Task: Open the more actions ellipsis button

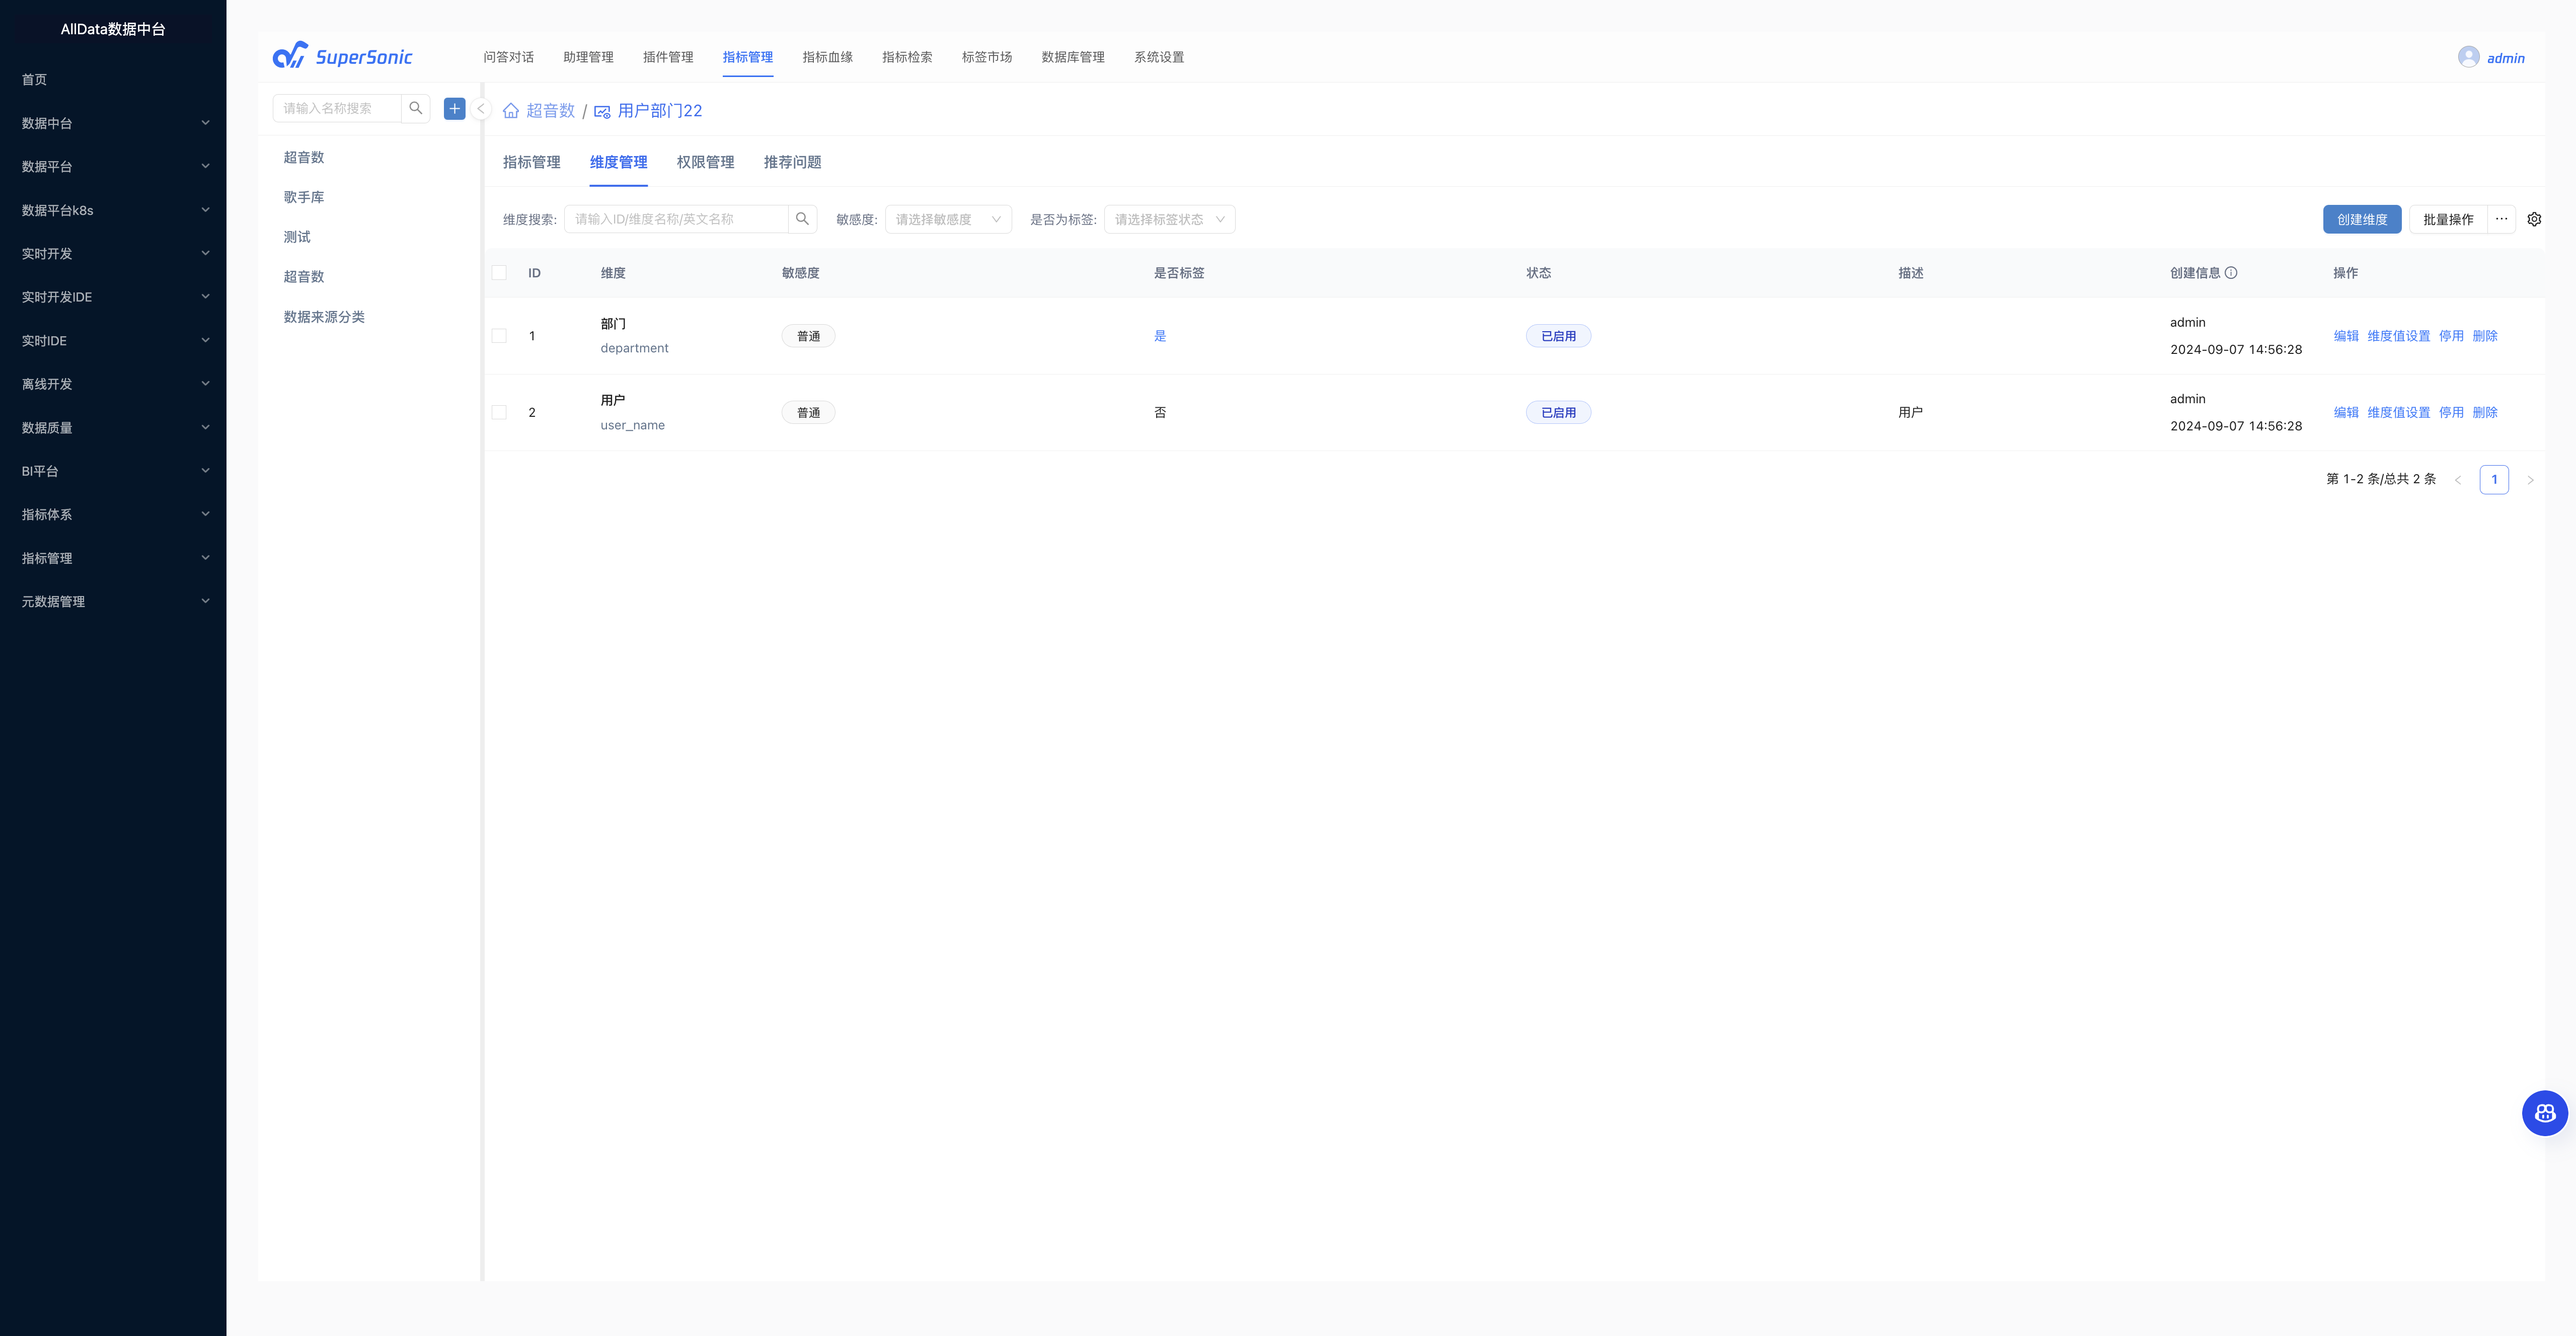Action: pyautogui.click(x=2502, y=219)
